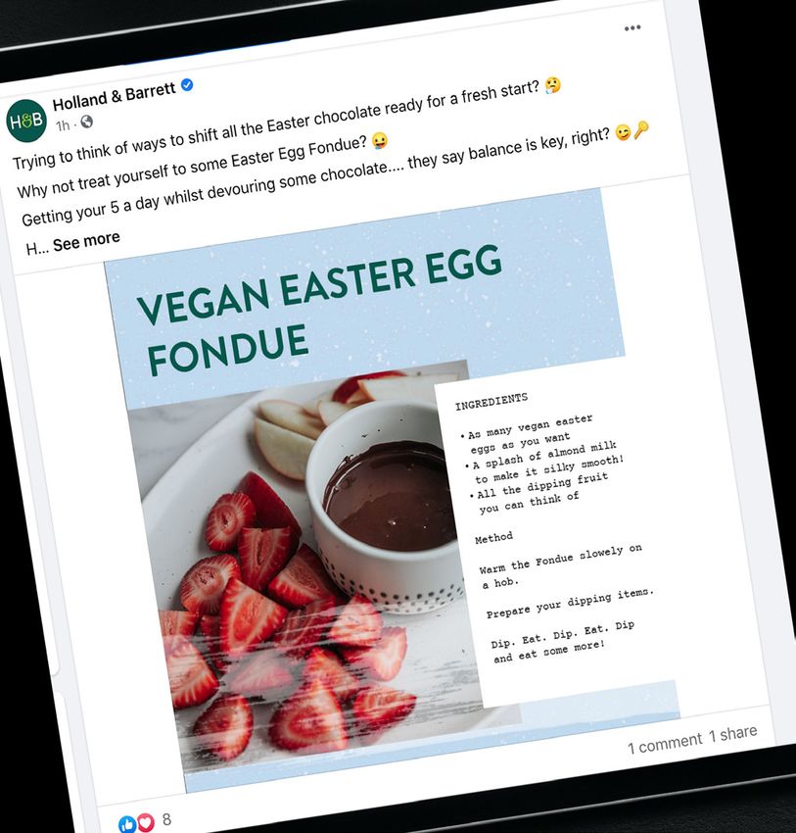Click the public globe audience icon
The height and width of the screenshot is (833, 796).
point(86,122)
